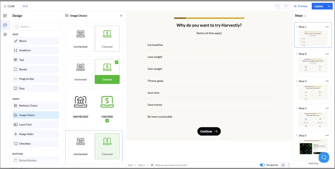The height and width of the screenshot is (169, 335).
Task: Click the quiz progress bar
Action: point(209,18)
